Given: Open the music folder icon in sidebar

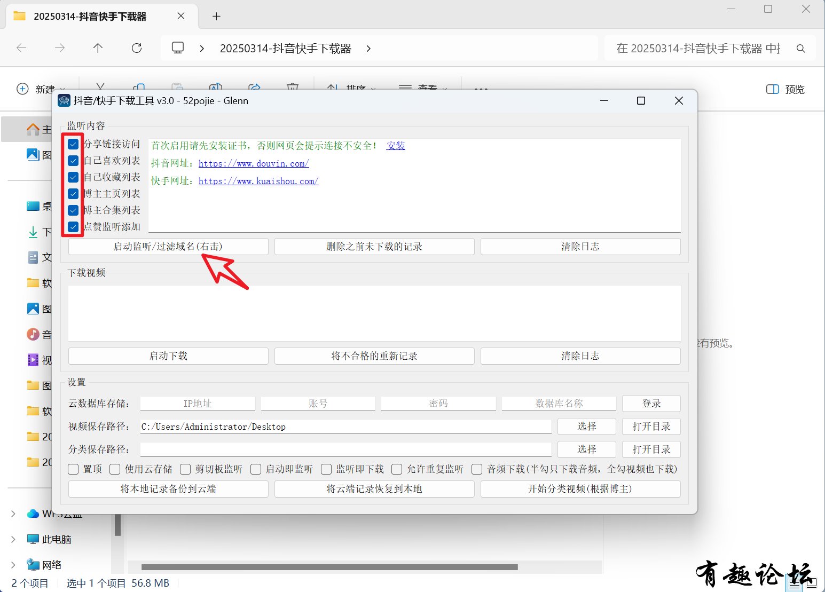Looking at the screenshot, I should coord(33,334).
